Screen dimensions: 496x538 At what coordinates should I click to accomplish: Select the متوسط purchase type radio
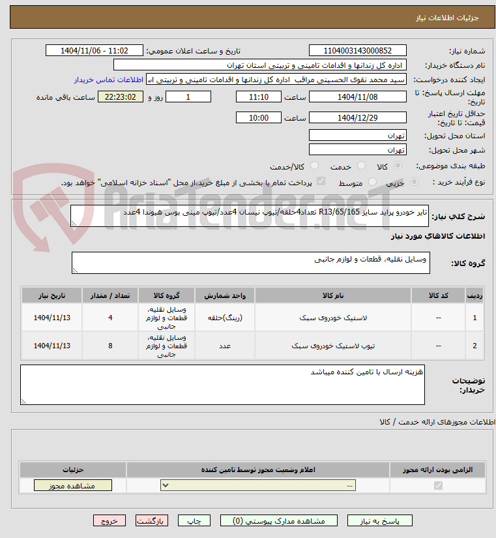(x=372, y=181)
